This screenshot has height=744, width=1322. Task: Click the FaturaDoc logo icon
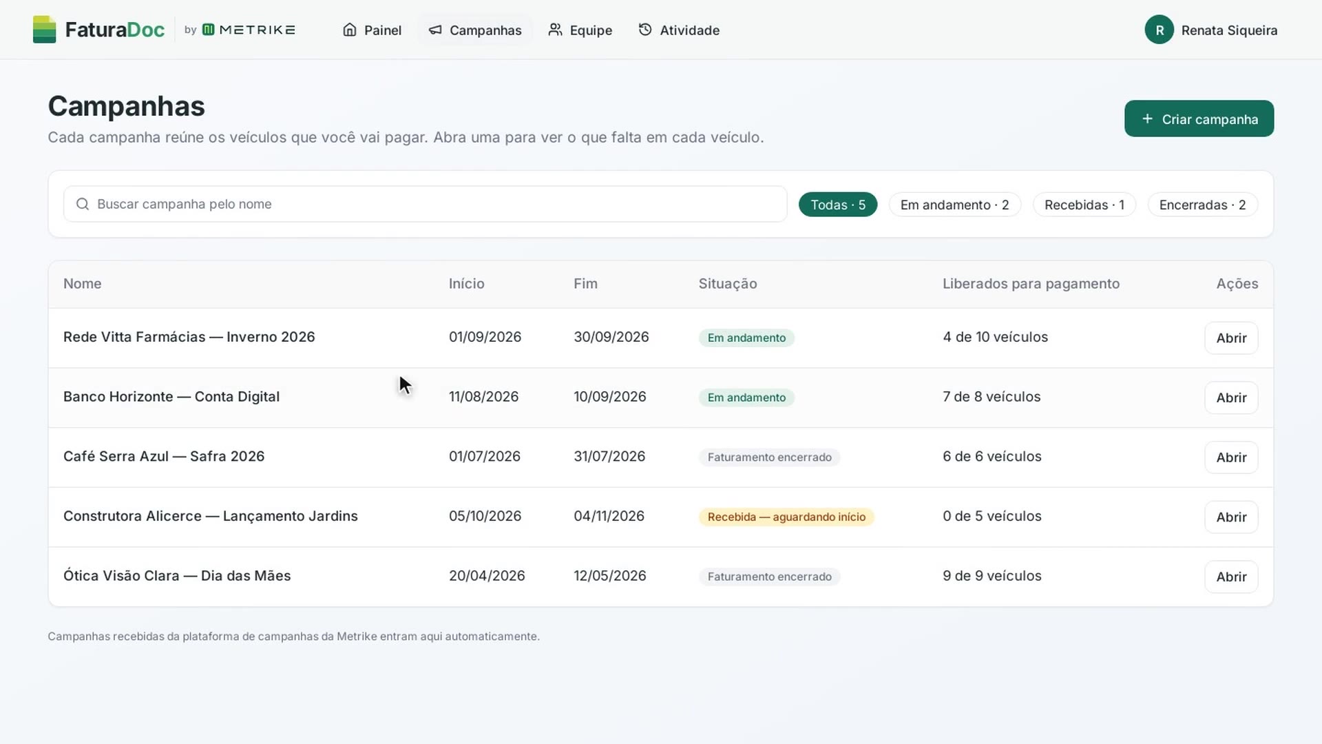(44, 30)
